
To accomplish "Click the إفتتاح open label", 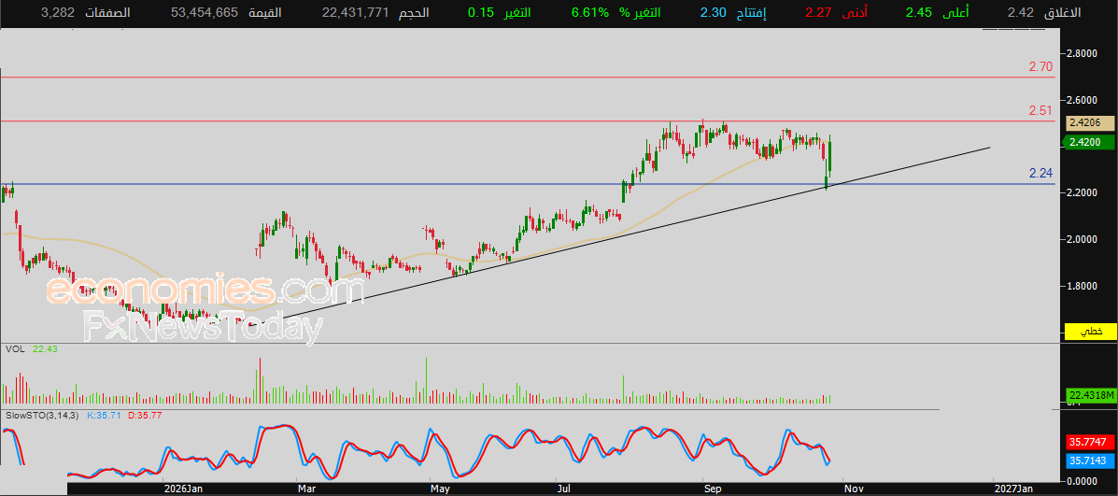I will (x=751, y=12).
